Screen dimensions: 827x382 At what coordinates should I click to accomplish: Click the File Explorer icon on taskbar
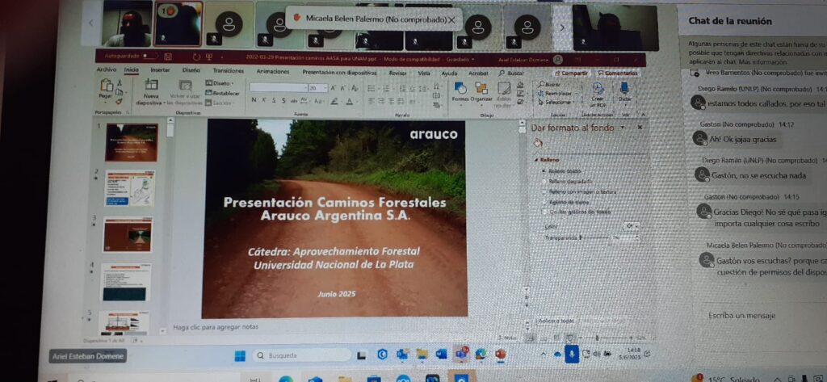422,354
